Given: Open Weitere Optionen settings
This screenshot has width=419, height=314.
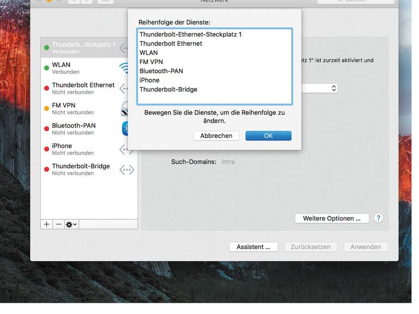Looking at the screenshot, I should pos(332,218).
